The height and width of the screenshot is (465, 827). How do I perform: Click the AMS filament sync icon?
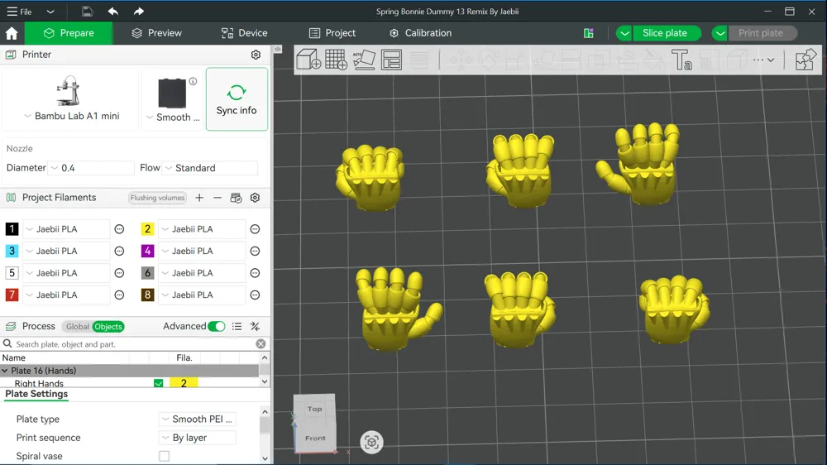click(236, 198)
